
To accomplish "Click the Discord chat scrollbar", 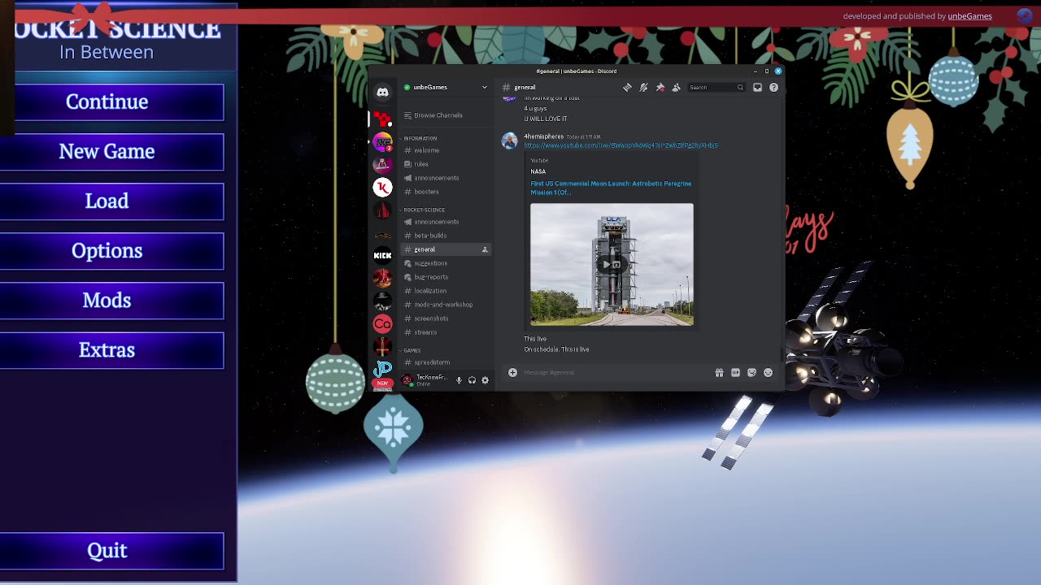I will pyautogui.click(x=782, y=355).
